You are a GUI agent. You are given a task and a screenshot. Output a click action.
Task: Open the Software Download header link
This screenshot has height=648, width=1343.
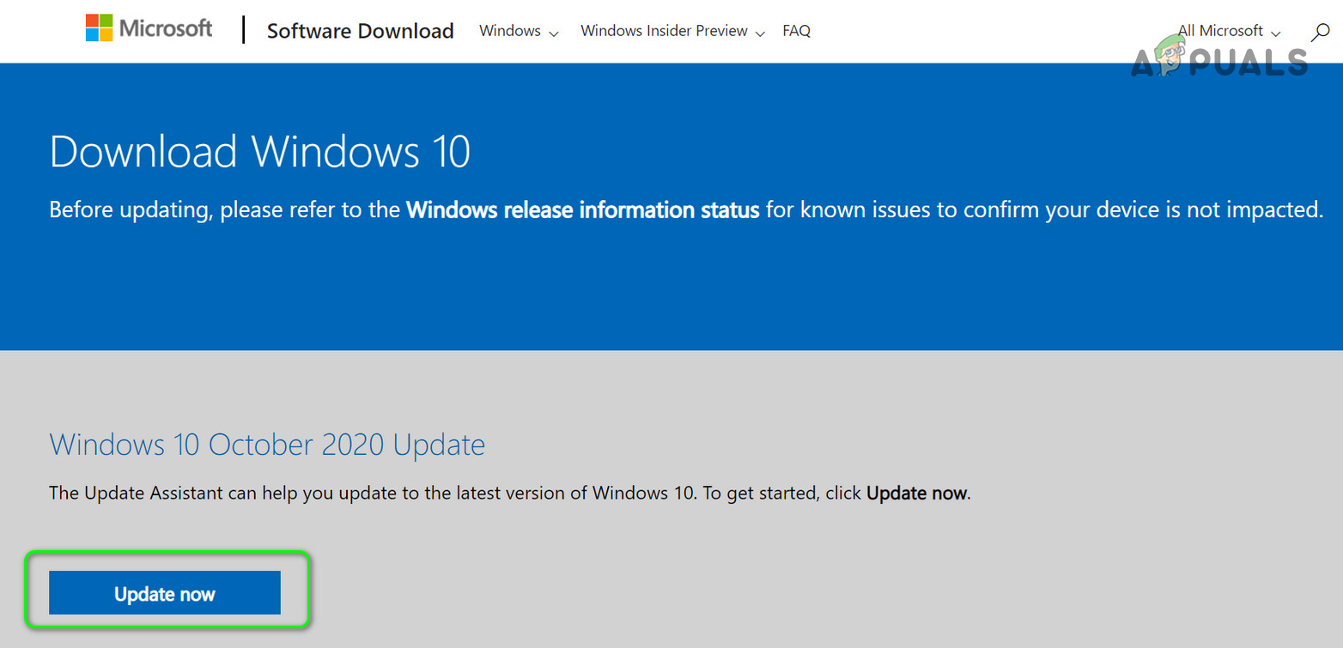360,31
